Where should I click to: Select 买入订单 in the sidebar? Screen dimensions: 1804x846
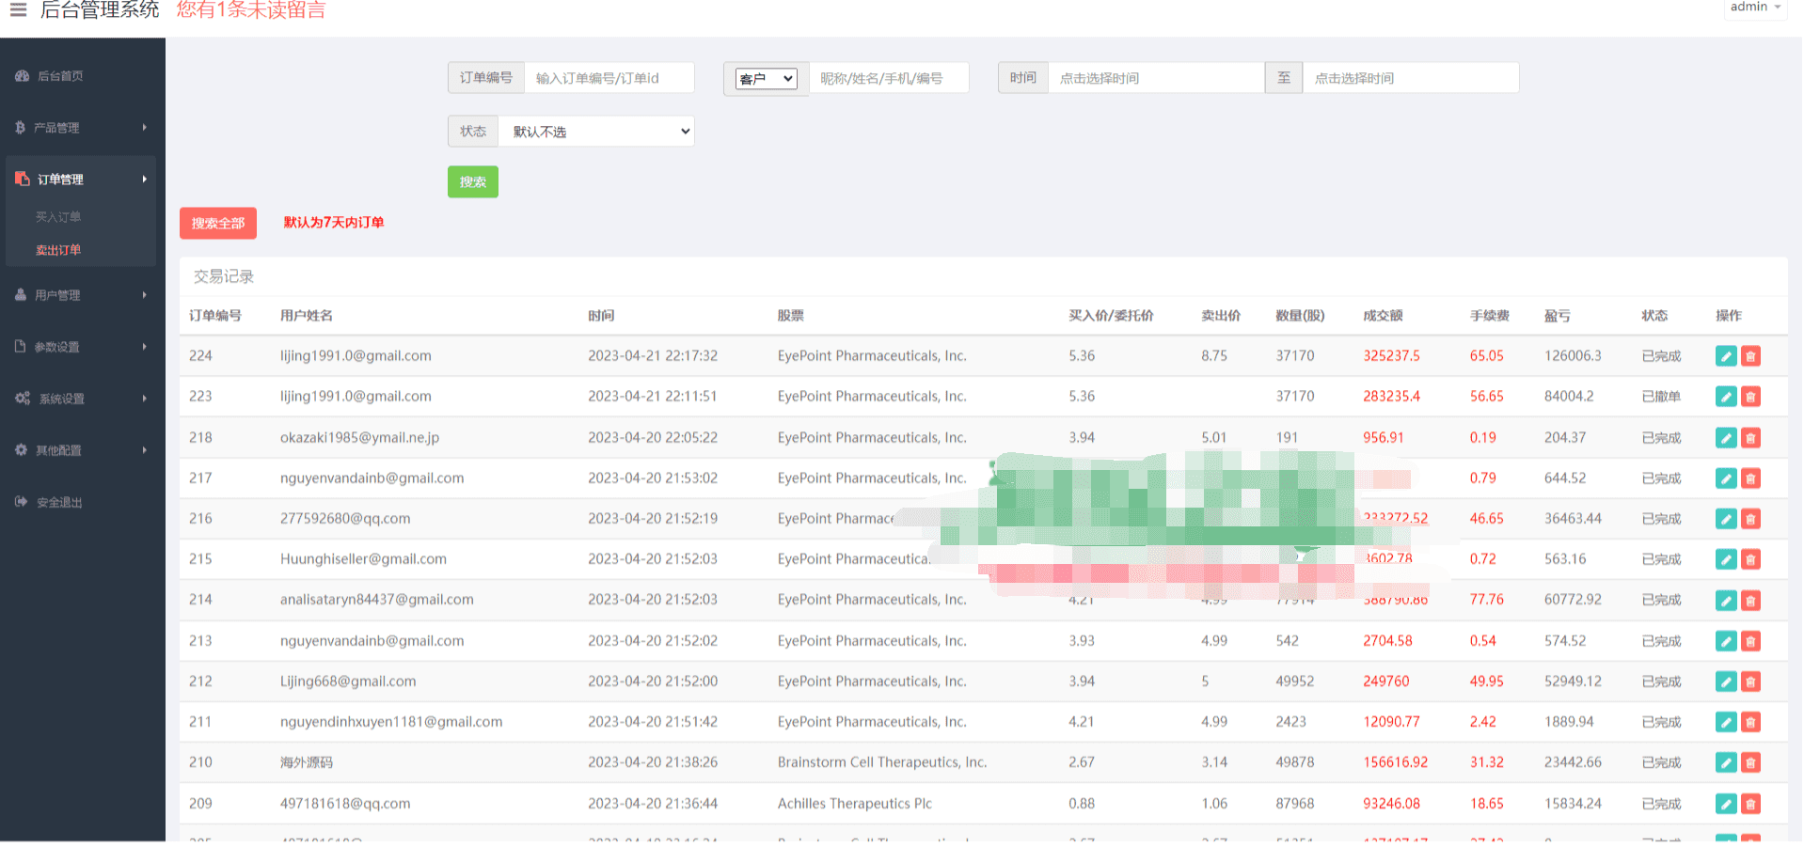tap(58, 217)
